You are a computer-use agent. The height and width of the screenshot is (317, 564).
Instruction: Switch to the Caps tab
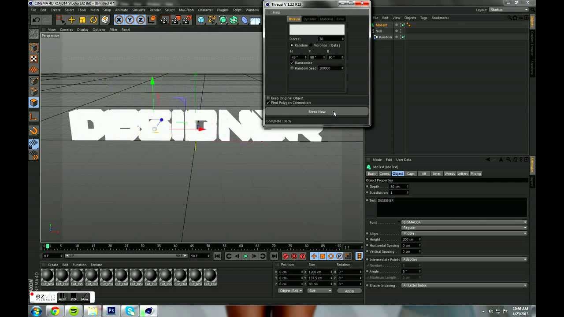(x=411, y=173)
